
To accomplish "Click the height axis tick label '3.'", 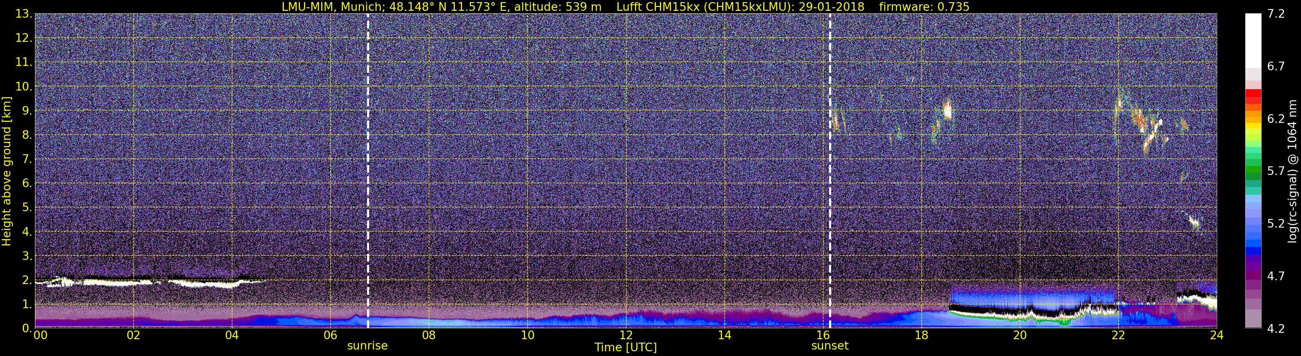I will tap(27, 256).
